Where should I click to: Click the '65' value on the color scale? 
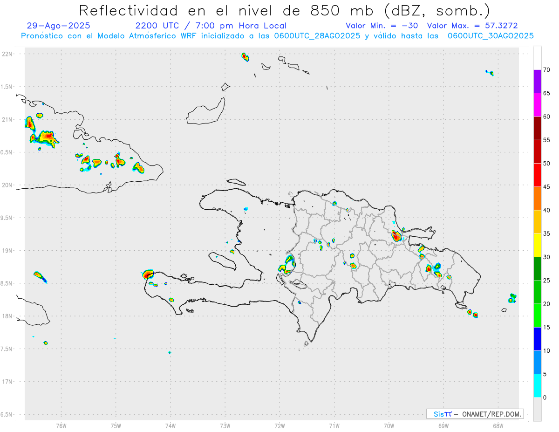[x=547, y=93]
